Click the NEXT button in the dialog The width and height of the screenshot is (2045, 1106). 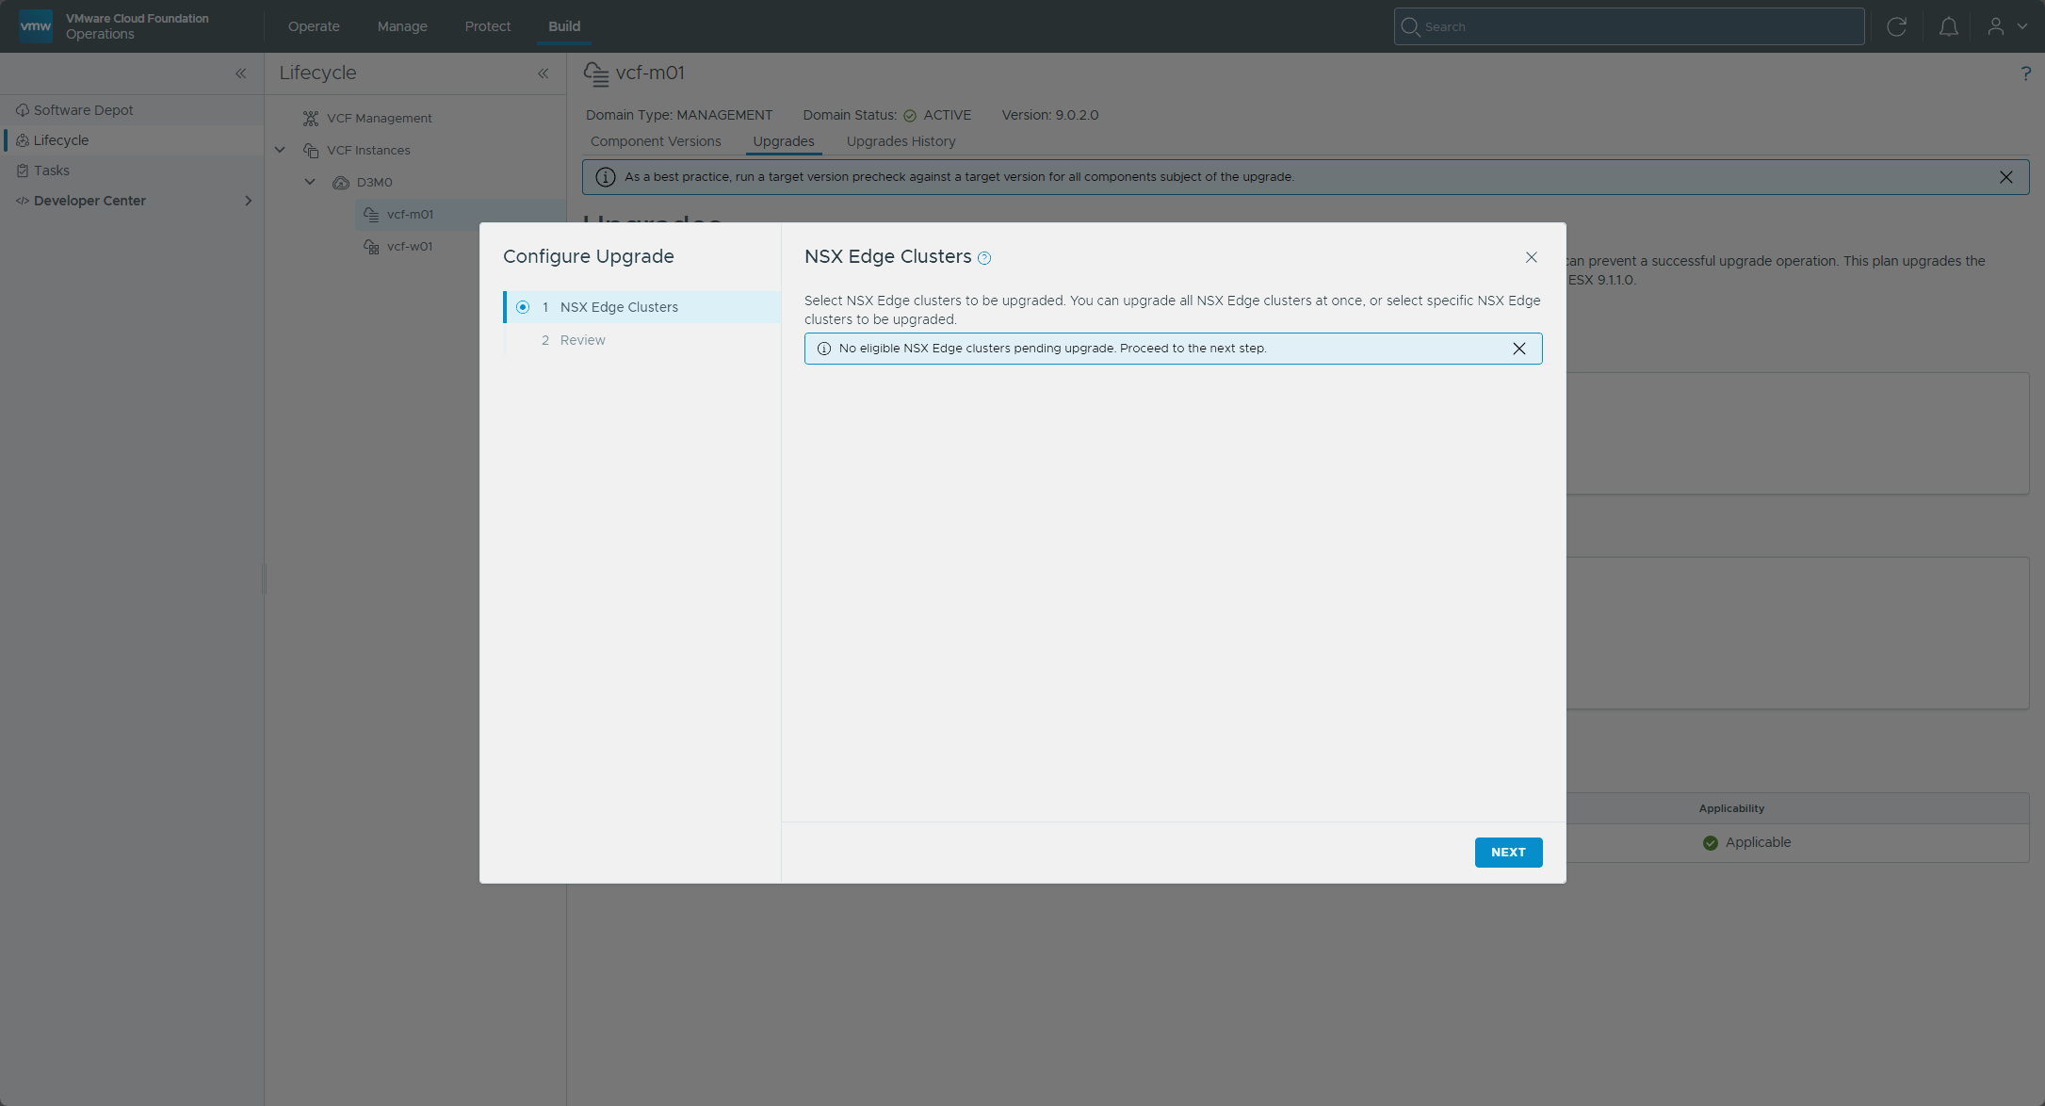[1508, 852]
